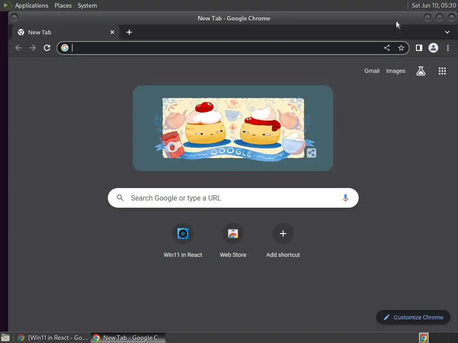Share this page via share icon

coord(387,48)
